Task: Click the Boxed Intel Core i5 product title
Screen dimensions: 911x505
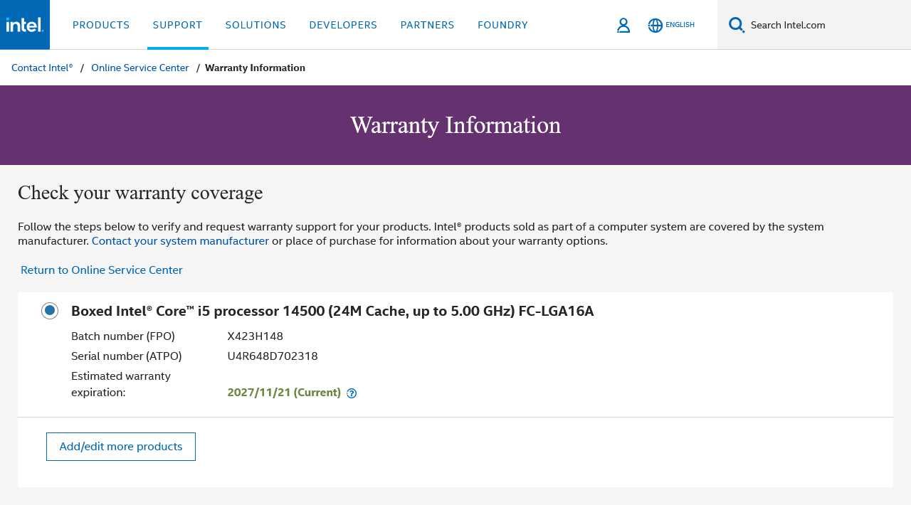Action: click(x=332, y=311)
